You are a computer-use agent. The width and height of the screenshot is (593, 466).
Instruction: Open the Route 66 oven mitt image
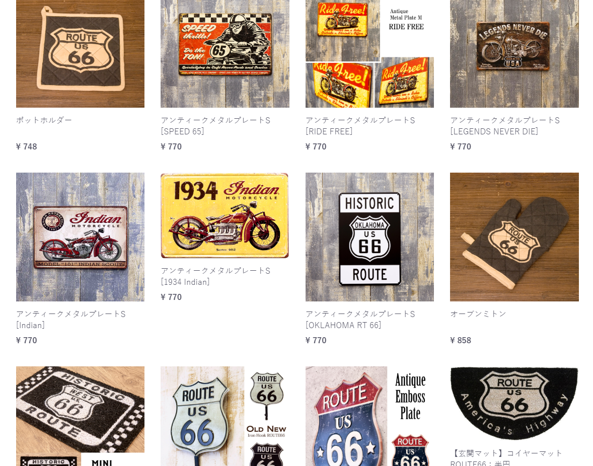514,237
